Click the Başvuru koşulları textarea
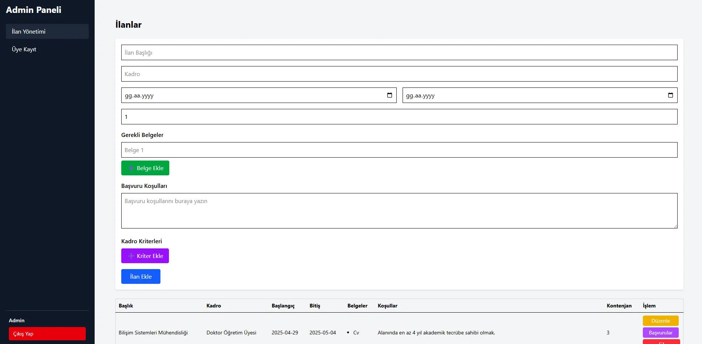The image size is (702, 344). click(x=399, y=211)
